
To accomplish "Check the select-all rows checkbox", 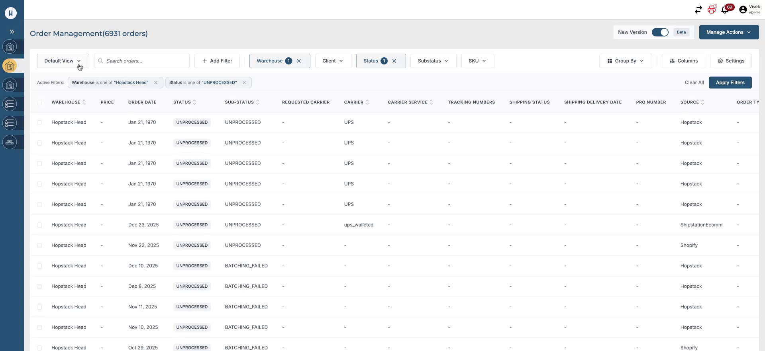I will tap(39, 102).
